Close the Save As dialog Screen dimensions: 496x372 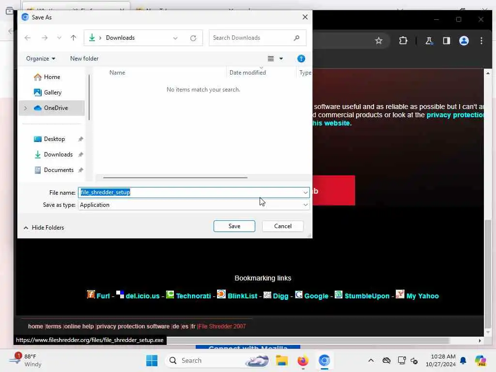point(305,17)
